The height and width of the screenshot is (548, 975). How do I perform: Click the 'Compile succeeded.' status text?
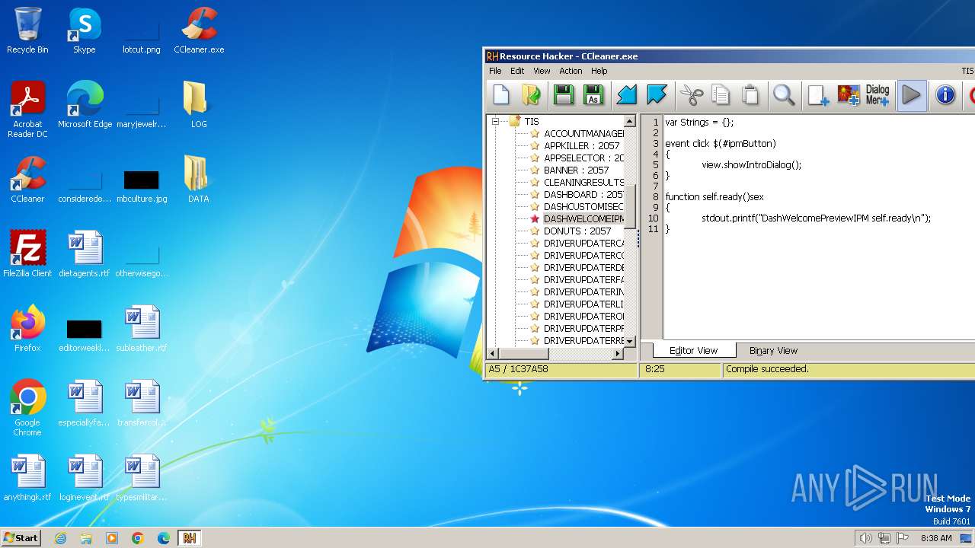[x=767, y=369]
